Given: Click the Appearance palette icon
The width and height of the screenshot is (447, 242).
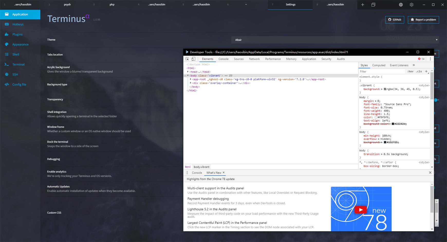Looking at the screenshot, I should coord(7,44).
